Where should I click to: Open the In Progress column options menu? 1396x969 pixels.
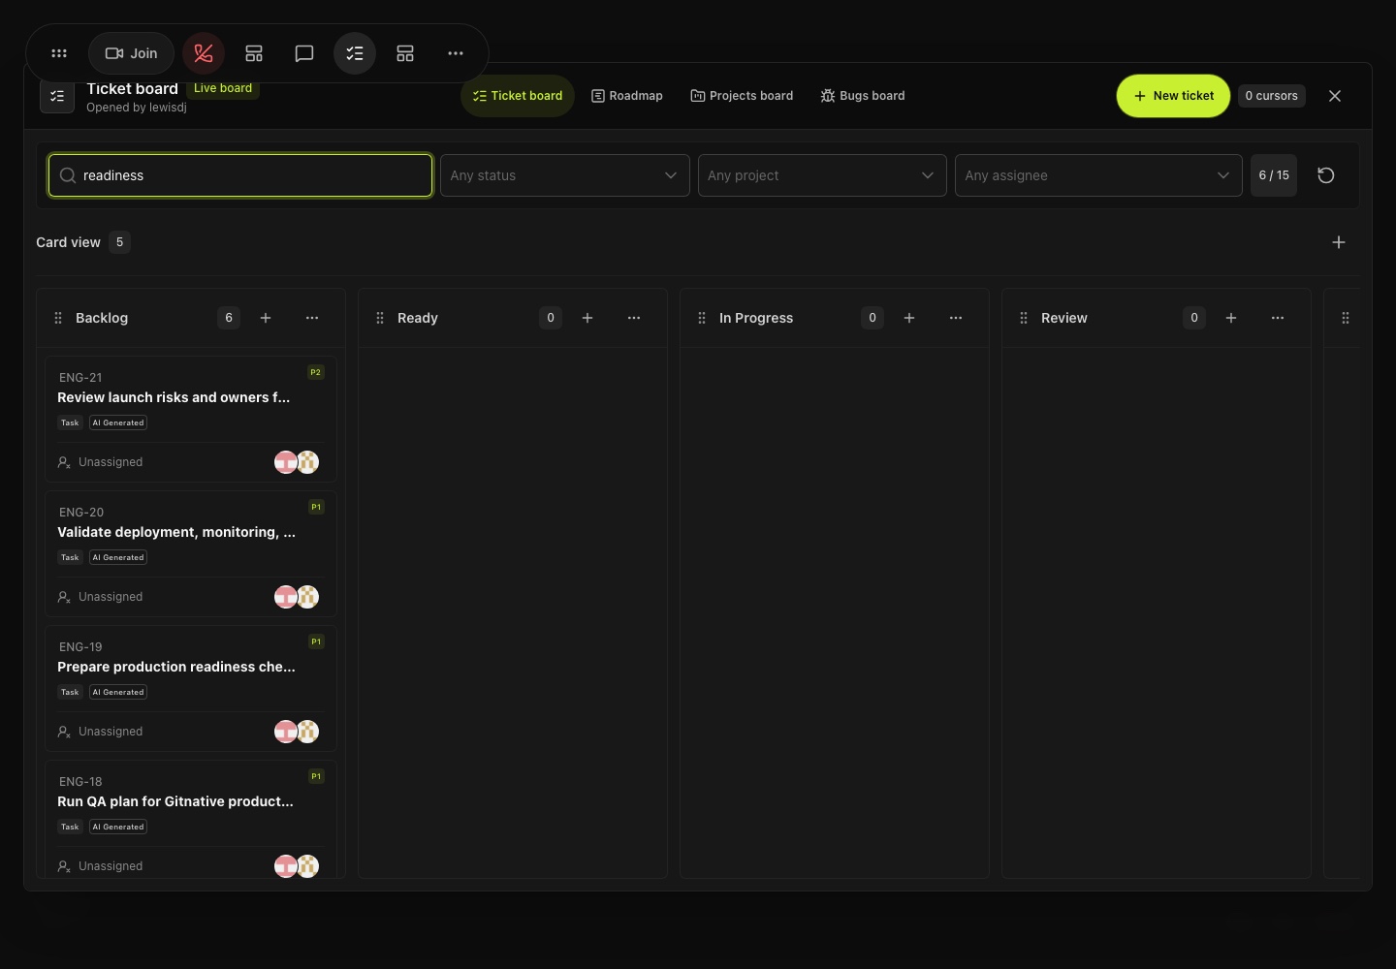956,318
